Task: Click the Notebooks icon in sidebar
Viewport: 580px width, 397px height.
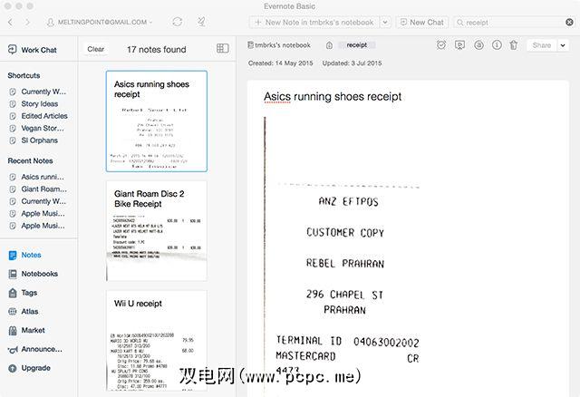Action: point(13,274)
